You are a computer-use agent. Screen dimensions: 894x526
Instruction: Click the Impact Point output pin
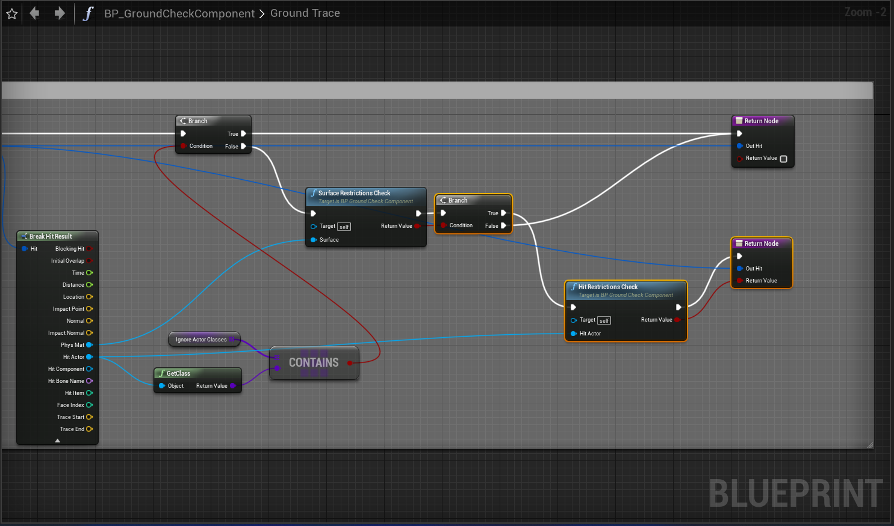pyautogui.click(x=89, y=309)
